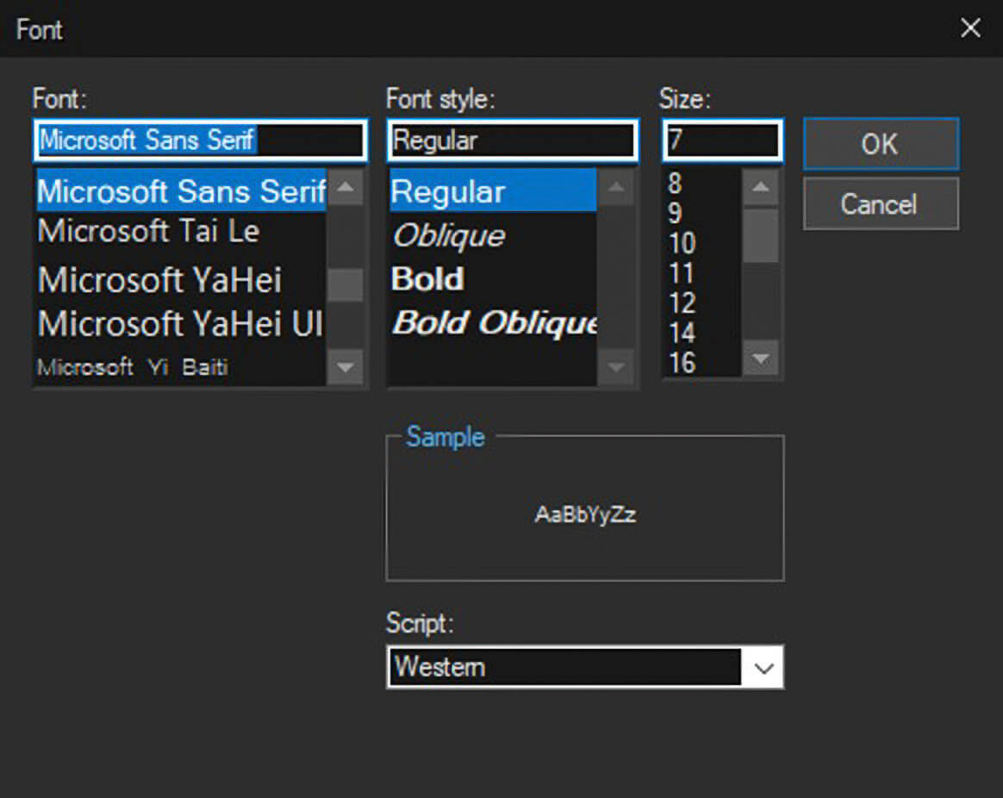
Task: Click the OK button
Action: click(881, 143)
